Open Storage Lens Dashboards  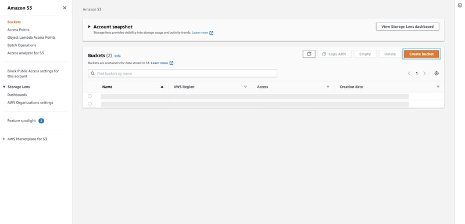click(17, 95)
